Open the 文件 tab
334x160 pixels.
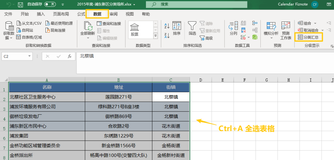[x=8, y=14]
